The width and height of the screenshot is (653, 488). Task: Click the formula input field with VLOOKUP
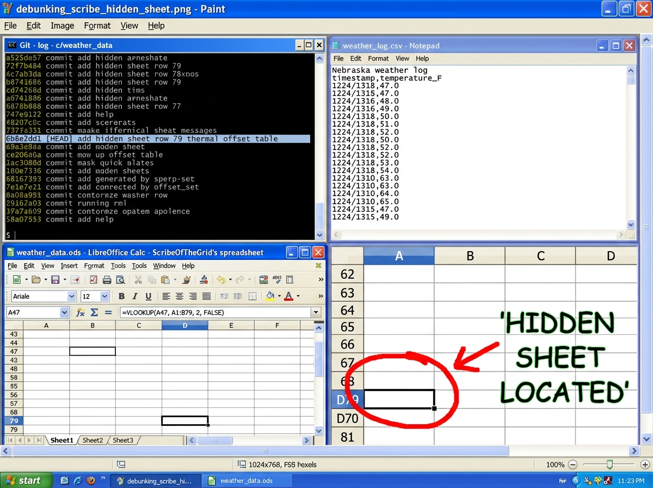[x=215, y=313]
